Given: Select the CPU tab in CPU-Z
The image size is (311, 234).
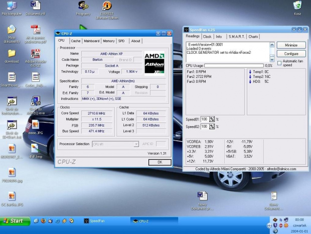Looking at the screenshot, I should click(x=61, y=41).
